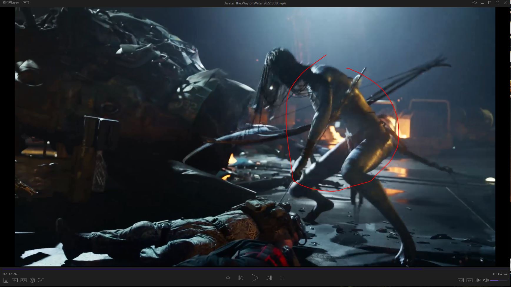Open the KMPlayer main menu

click(11, 3)
